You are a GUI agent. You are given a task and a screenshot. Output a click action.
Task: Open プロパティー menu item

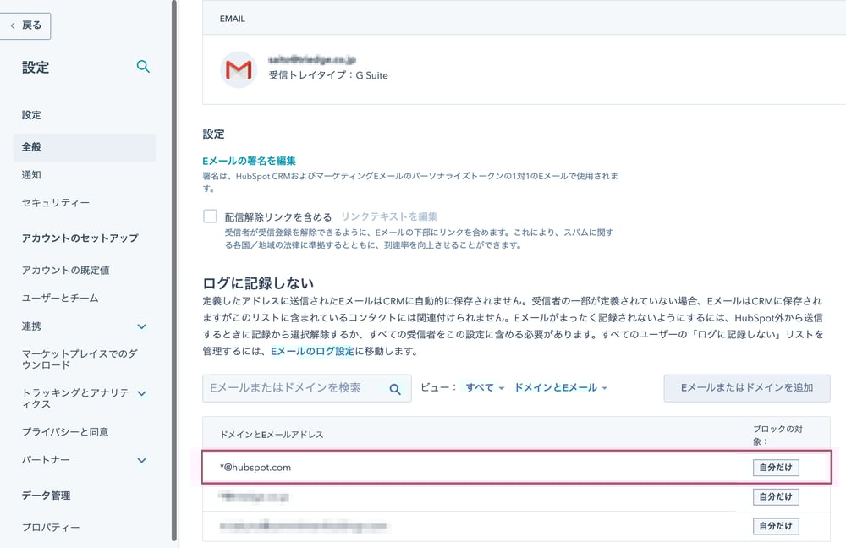click(51, 527)
